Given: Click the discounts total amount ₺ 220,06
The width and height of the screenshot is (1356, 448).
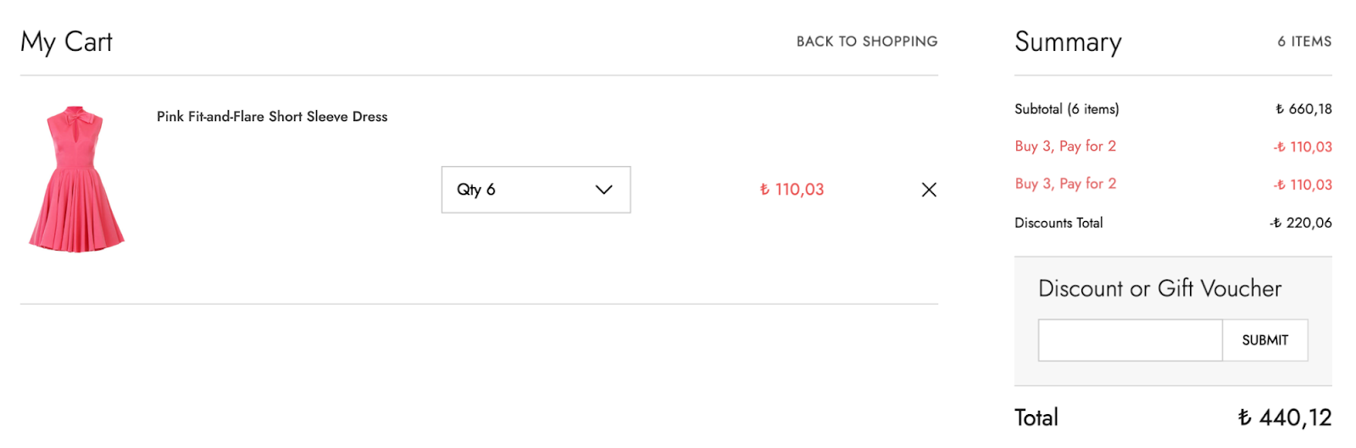Looking at the screenshot, I should pyautogui.click(x=1301, y=224).
